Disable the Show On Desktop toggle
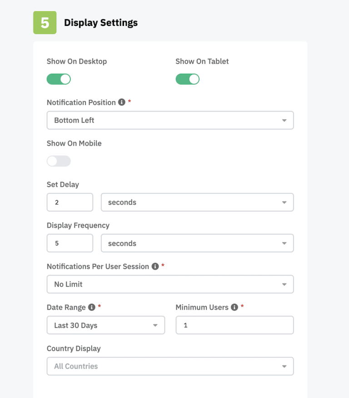The height and width of the screenshot is (398, 349). click(x=59, y=79)
